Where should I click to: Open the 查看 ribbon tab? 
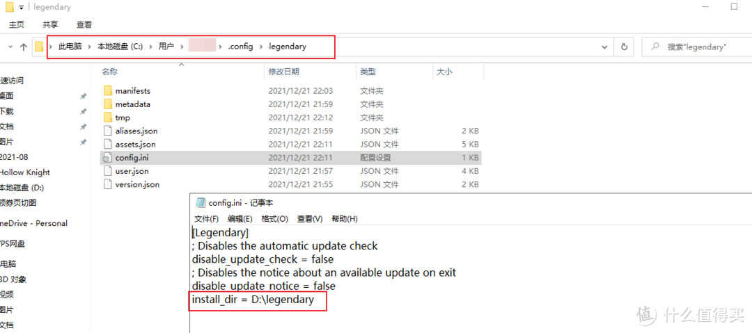pos(84,24)
